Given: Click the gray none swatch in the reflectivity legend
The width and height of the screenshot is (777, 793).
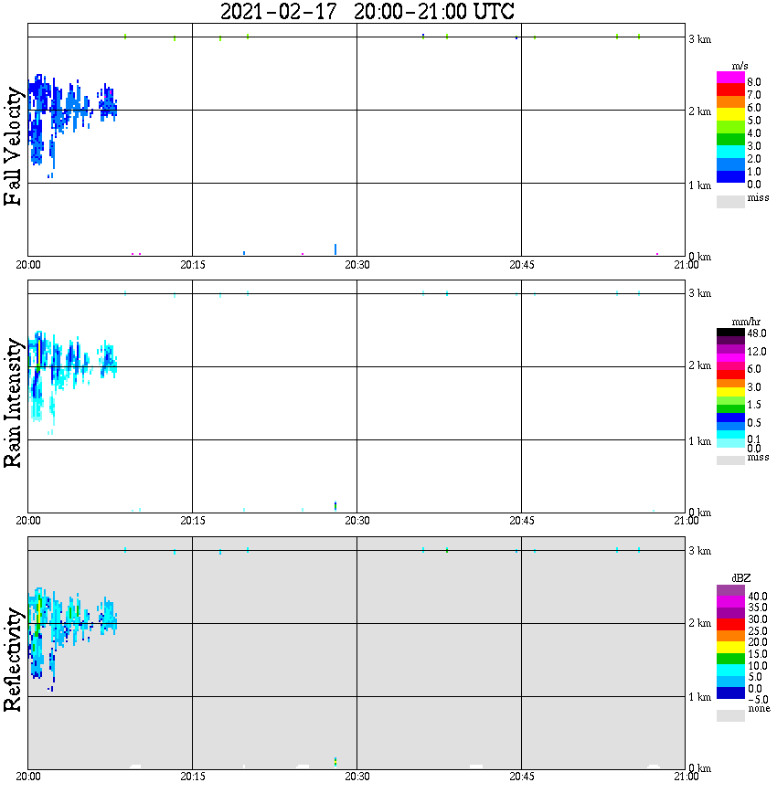Looking at the screenshot, I should [730, 715].
